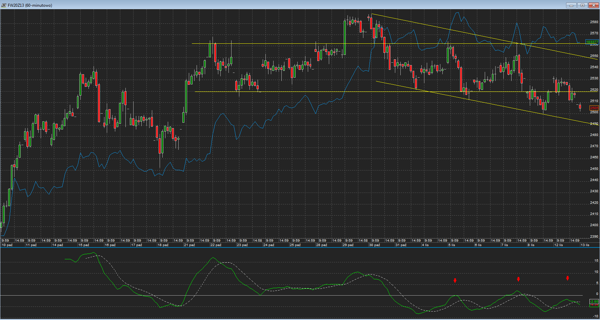Click the 2540 price axis label
600x320 pixels.
(x=594, y=67)
